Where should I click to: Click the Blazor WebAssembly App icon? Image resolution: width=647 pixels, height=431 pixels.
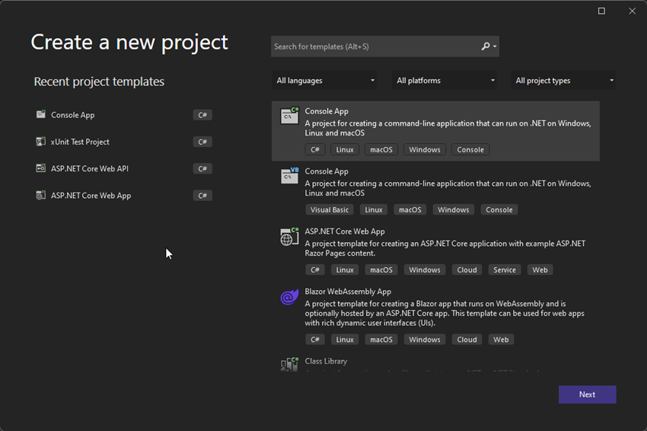tap(289, 296)
